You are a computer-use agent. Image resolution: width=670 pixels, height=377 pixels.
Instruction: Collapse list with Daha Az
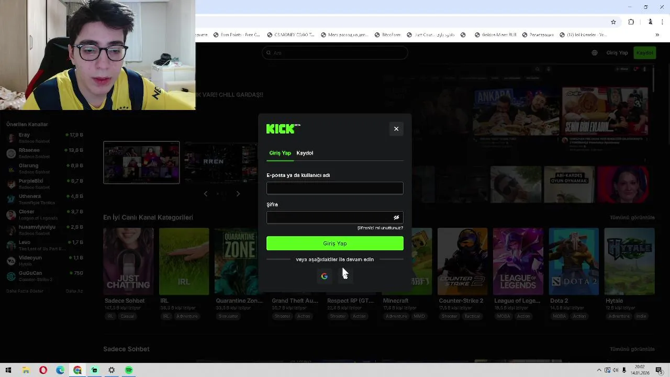74,291
